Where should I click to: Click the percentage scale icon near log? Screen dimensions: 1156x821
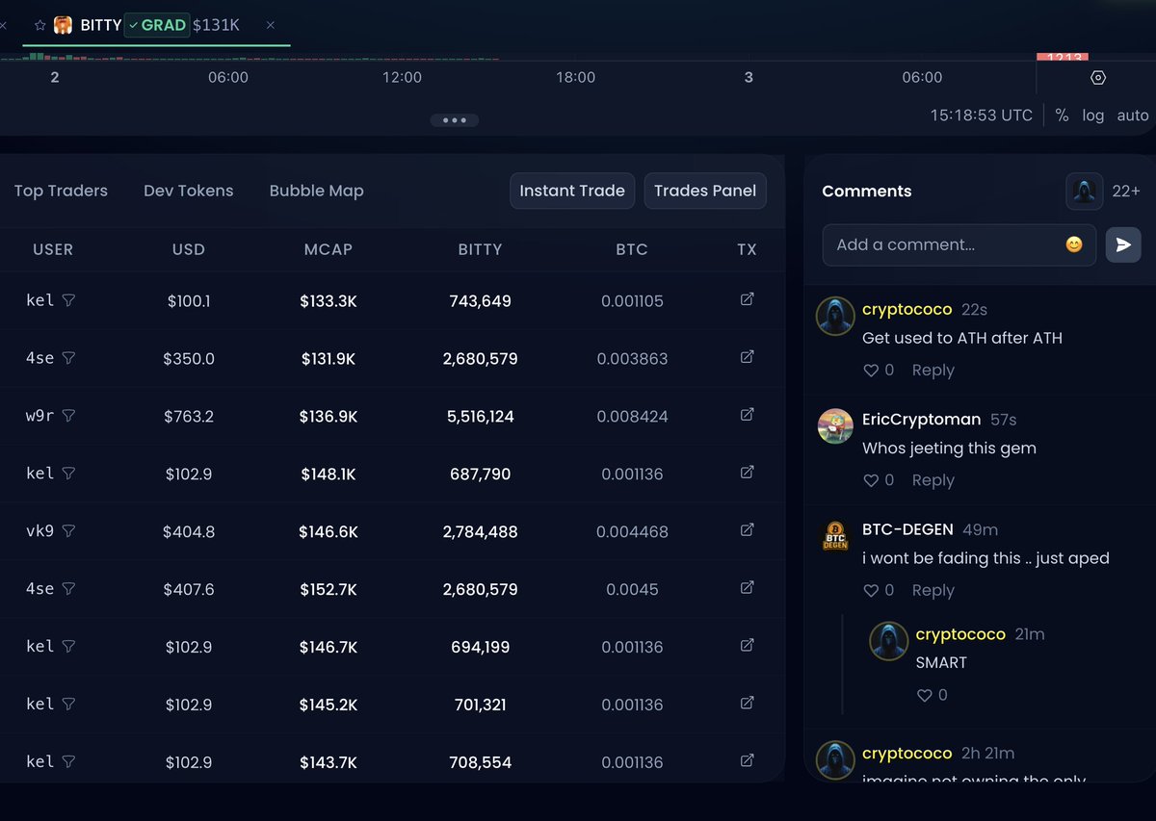(1062, 115)
